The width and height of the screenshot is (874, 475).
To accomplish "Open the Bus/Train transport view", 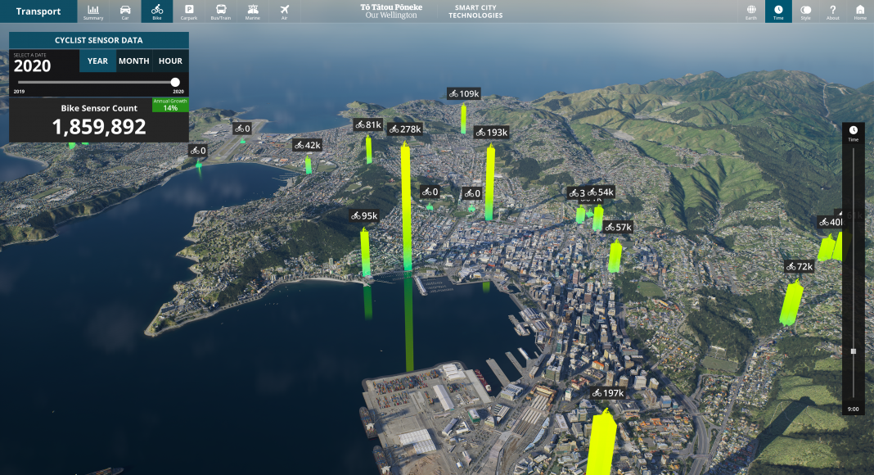I will click(x=221, y=11).
